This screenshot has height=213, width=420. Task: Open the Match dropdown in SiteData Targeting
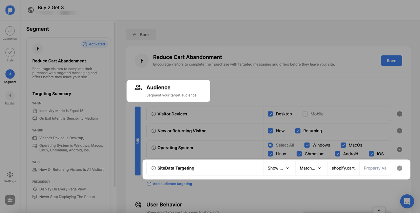(x=311, y=168)
